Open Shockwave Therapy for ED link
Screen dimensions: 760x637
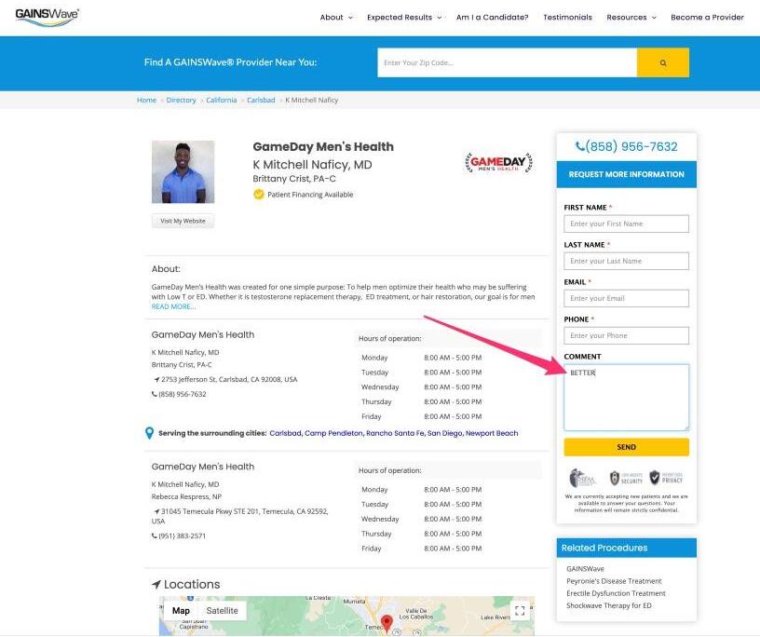(x=609, y=605)
